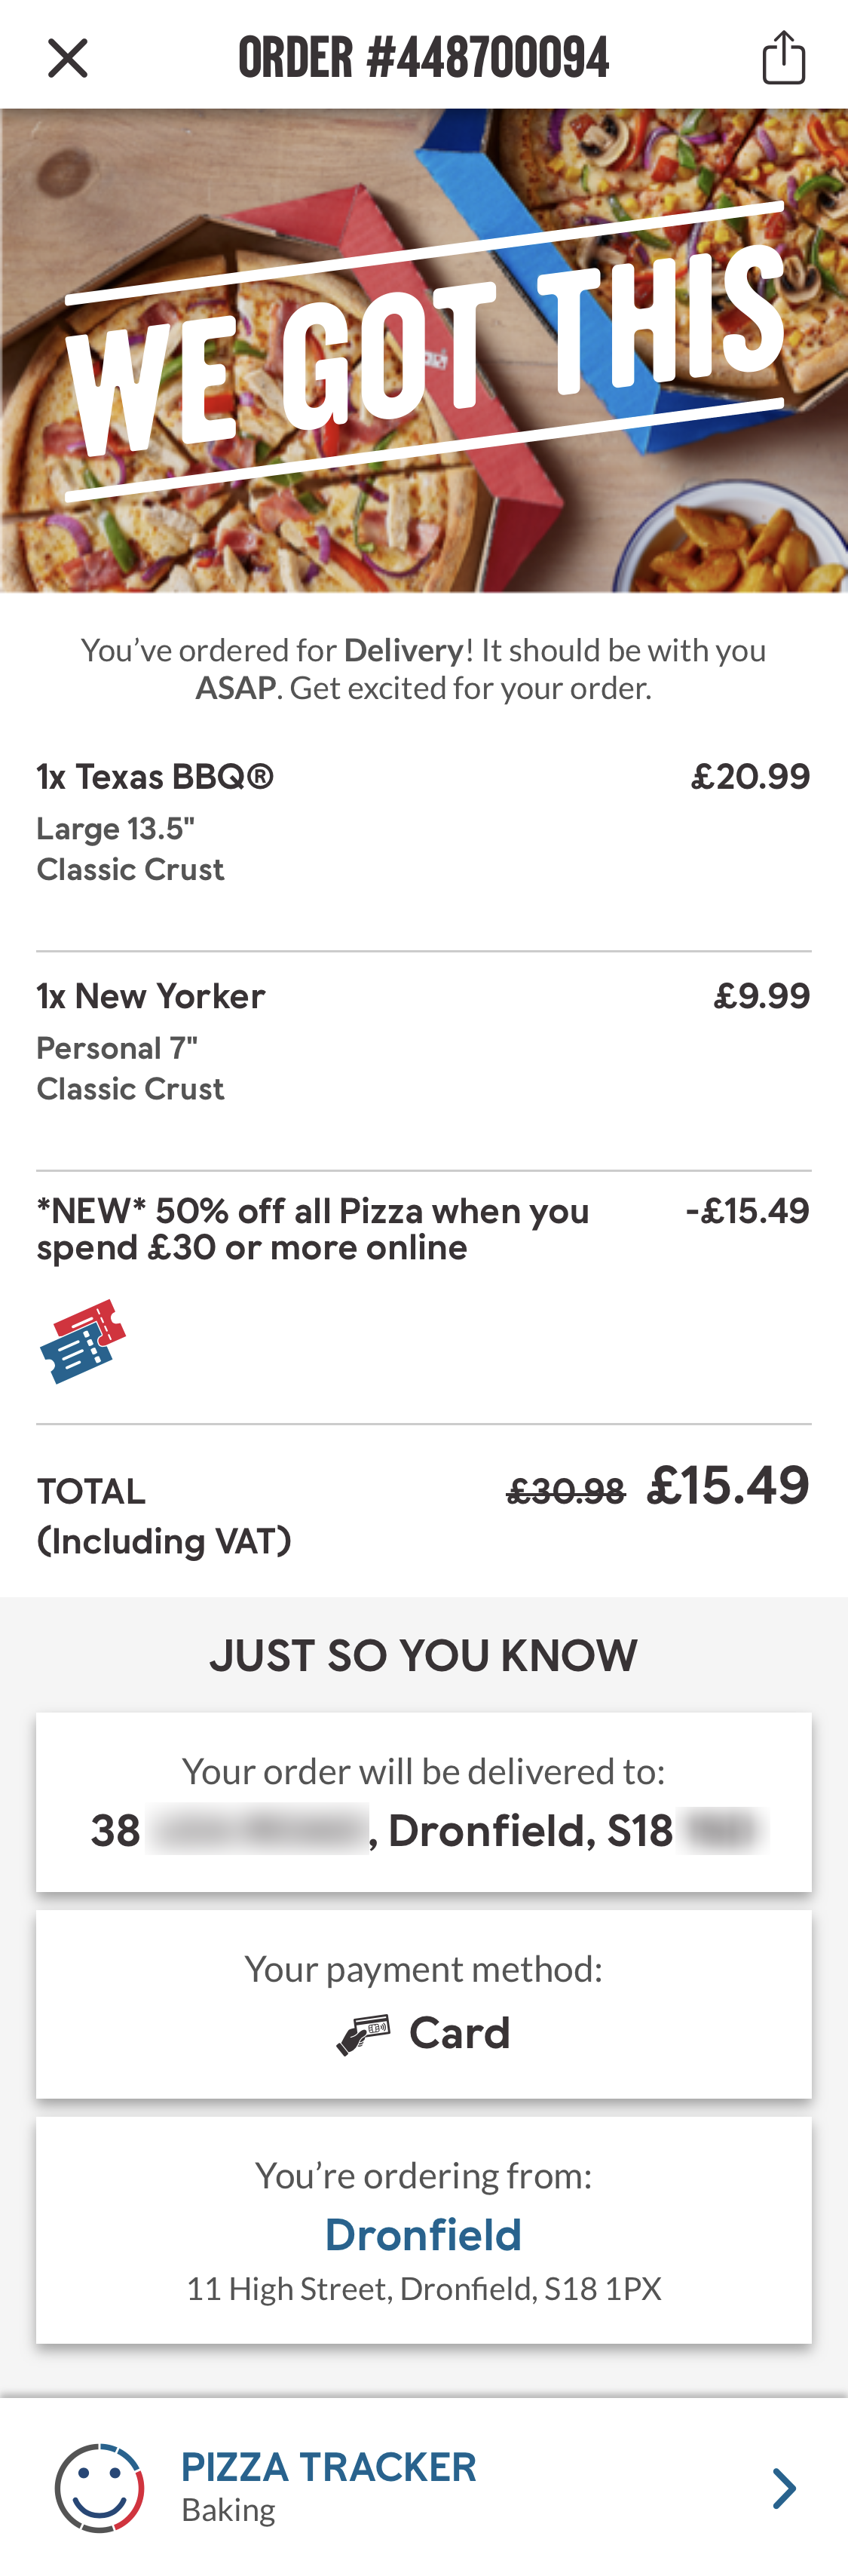Click the WE GOT THIS banner image
The width and height of the screenshot is (848, 2576).
click(x=424, y=350)
